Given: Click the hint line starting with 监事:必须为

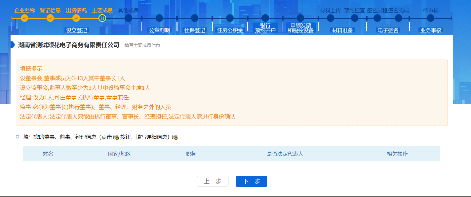Looking at the screenshot, I should tap(95, 107).
